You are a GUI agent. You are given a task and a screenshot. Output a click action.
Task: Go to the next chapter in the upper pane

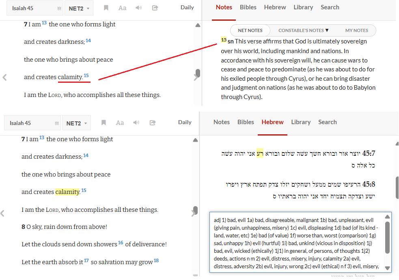point(195,78)
